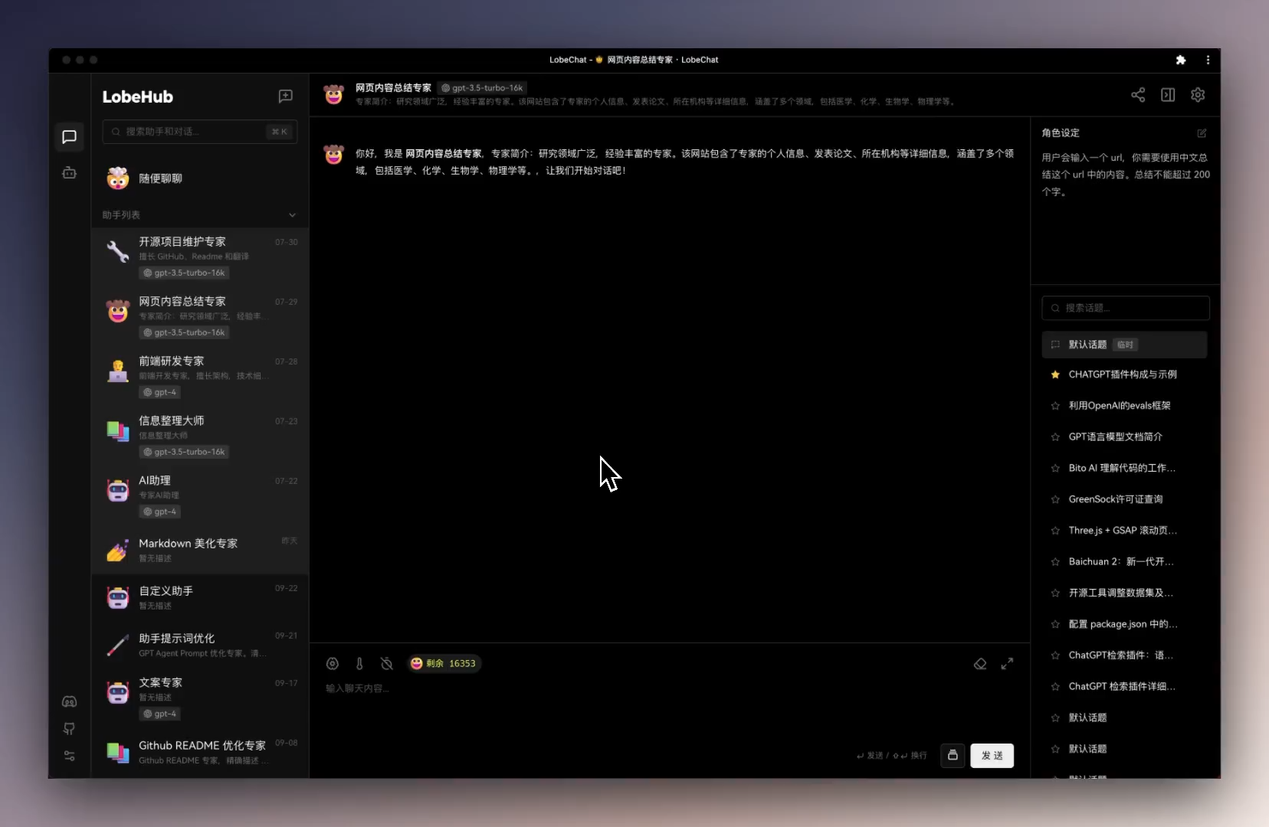Select the 网页内容总结专家 assistant in list
The image size is (1269, 827).
point(200,317)
